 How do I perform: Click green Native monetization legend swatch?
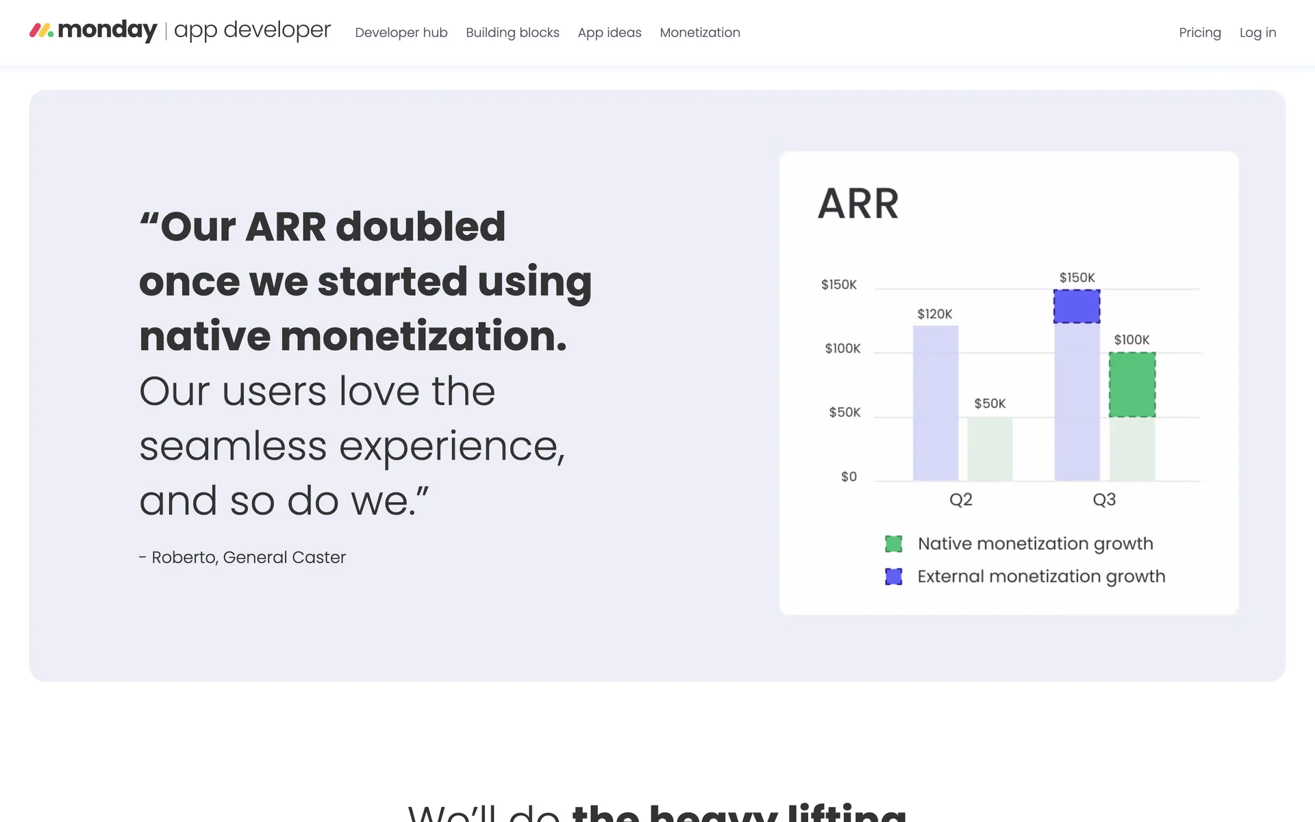[x=893, y=544]
